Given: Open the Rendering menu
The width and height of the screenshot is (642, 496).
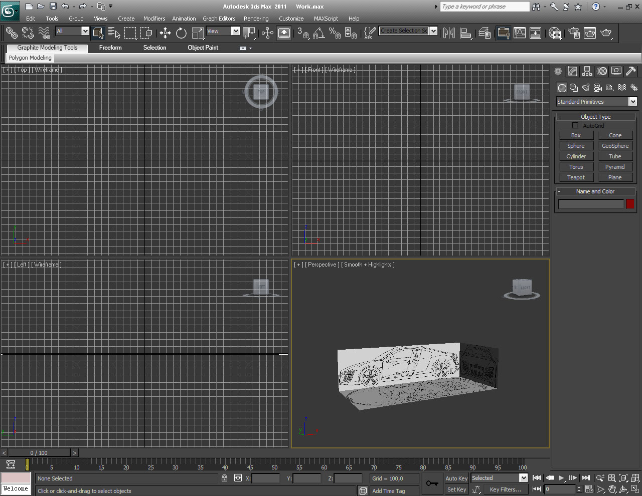Looking at the screenshot, I should (256, 19).
